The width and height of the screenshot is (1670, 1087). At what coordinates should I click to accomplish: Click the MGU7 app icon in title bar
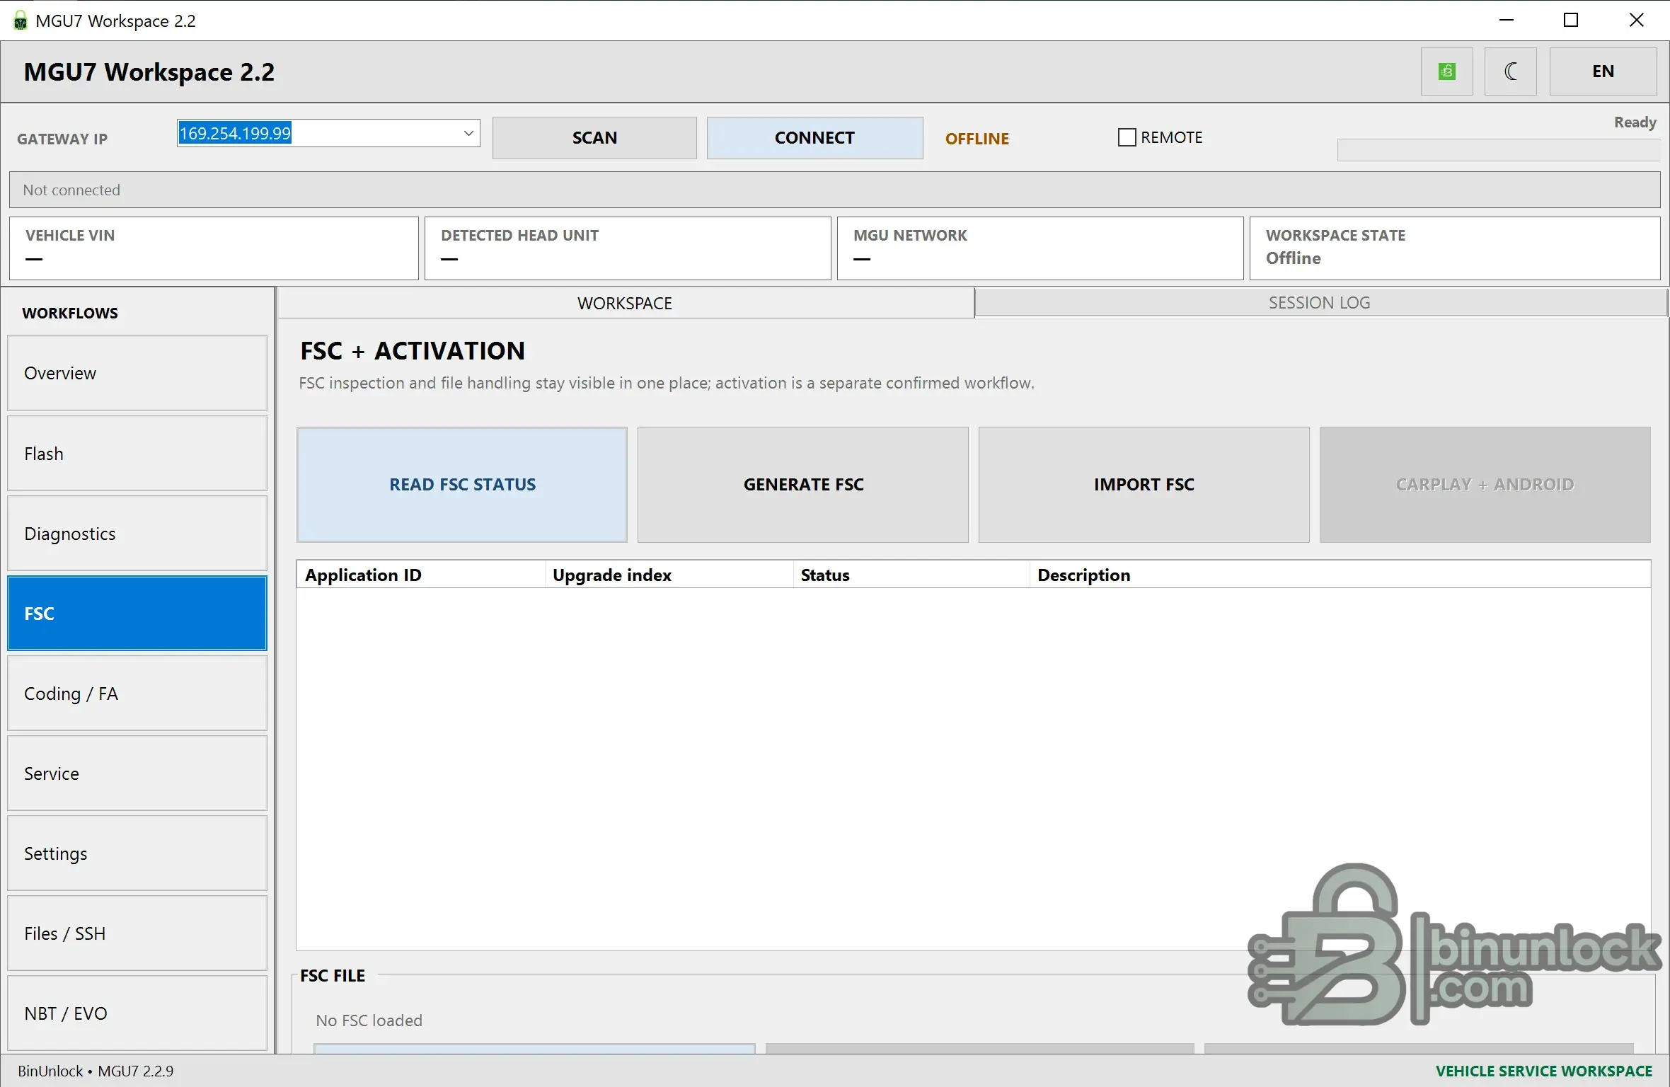tap(21, 21)
